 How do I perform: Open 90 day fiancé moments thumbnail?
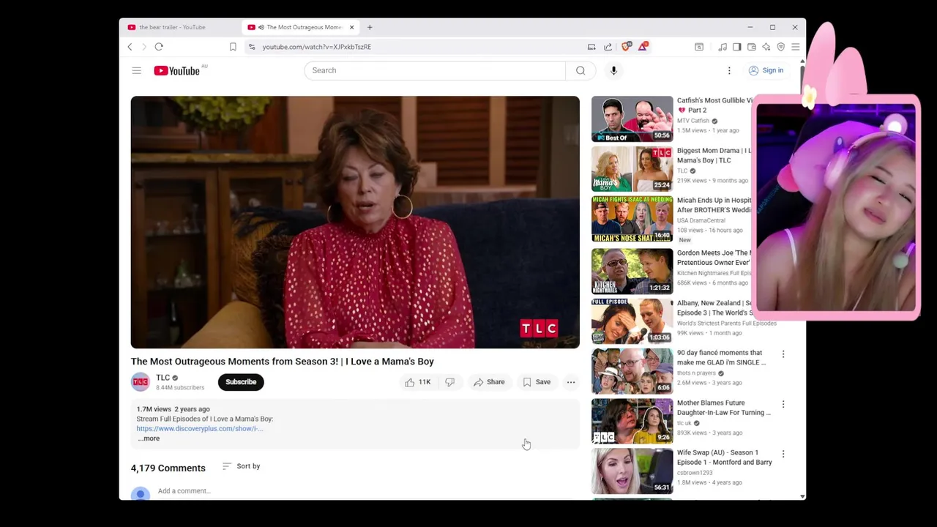[632, 371]
